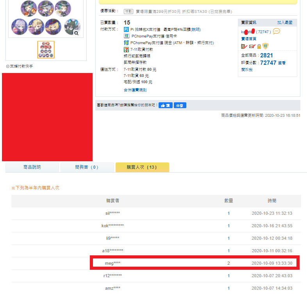Click timestamp 2020-10-23 11:32:13

tap(272, 213)
